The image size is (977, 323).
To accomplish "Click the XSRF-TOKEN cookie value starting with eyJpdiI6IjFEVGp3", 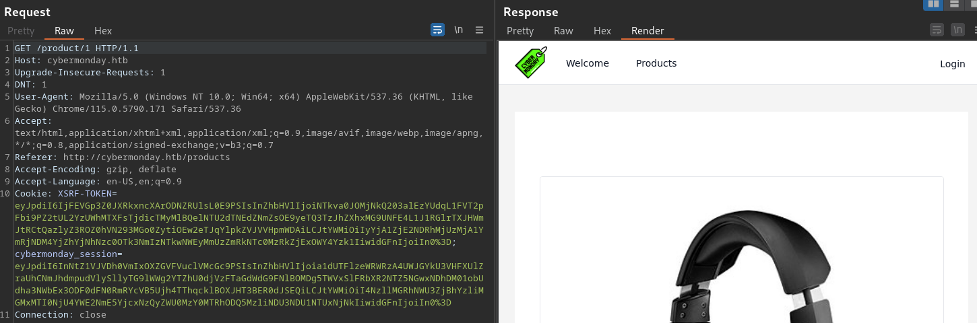I will (249, 224).
